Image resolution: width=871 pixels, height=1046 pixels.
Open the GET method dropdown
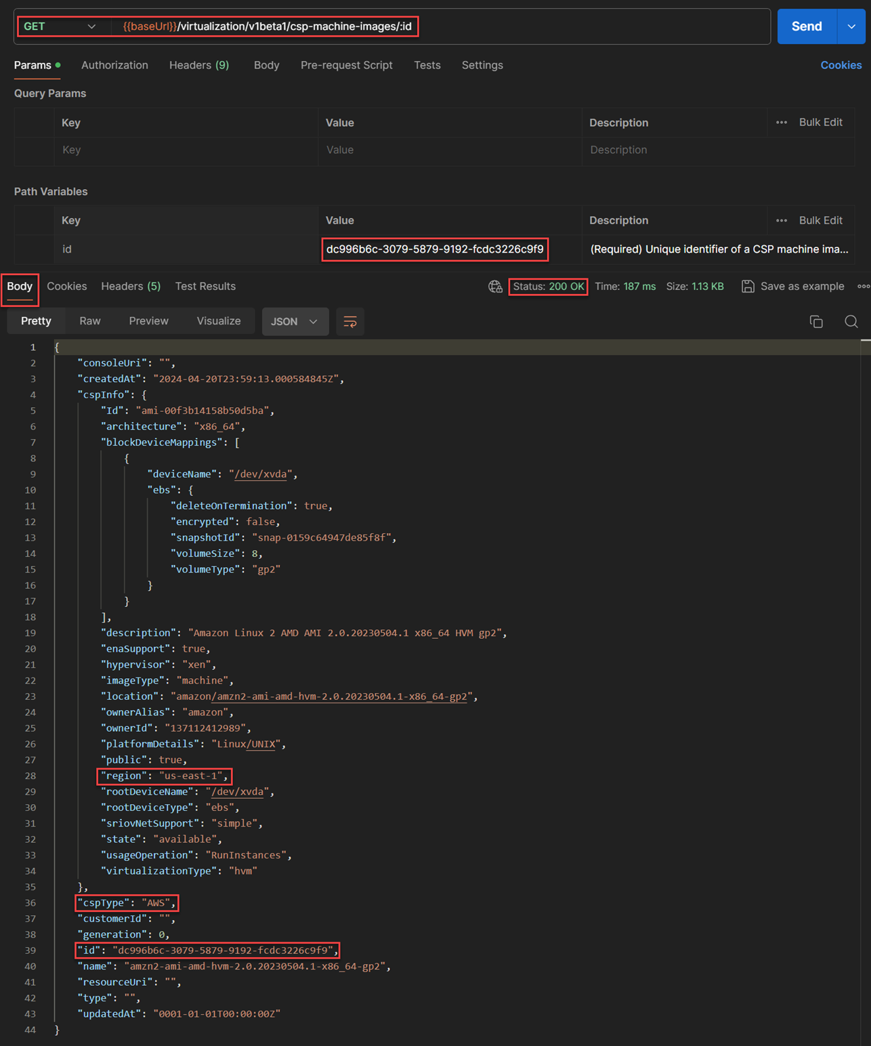[60, 26]
